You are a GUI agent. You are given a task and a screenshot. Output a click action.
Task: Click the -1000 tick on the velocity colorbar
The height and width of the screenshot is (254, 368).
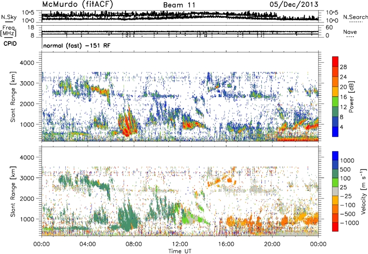coord(349,223)
